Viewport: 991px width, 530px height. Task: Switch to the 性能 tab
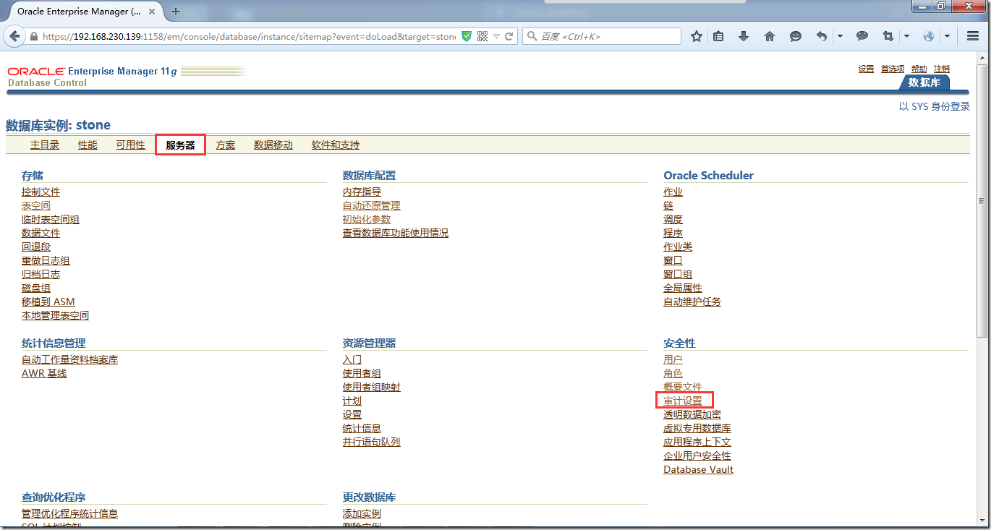(x=88, y=145)
